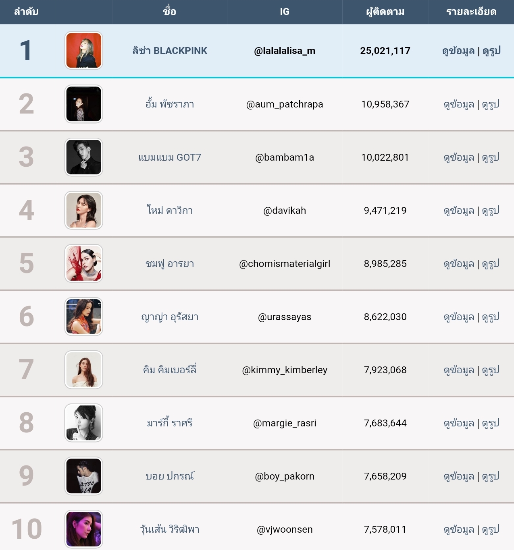Open the rank 2 profile picture
Screen dimensions: 514x550
click(84, 104)
